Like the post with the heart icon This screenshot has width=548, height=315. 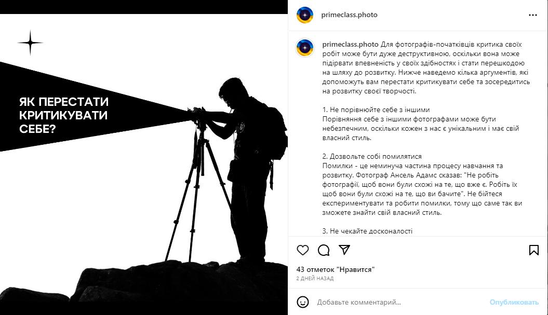click(303, 250)
